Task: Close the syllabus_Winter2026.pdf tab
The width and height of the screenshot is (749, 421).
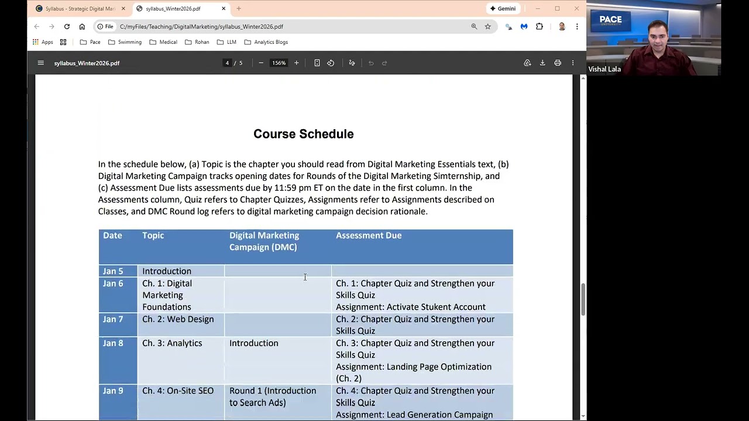Action: [224, 9]
